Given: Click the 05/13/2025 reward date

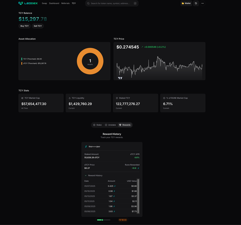Looking at the screenshot, I should coord(90,196).
